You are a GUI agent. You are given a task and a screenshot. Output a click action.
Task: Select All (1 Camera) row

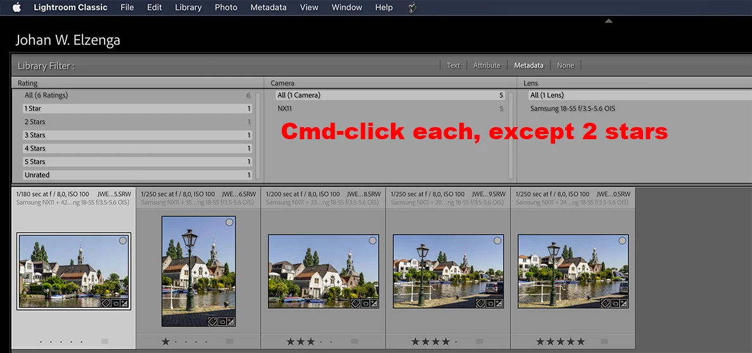[390, 96]
